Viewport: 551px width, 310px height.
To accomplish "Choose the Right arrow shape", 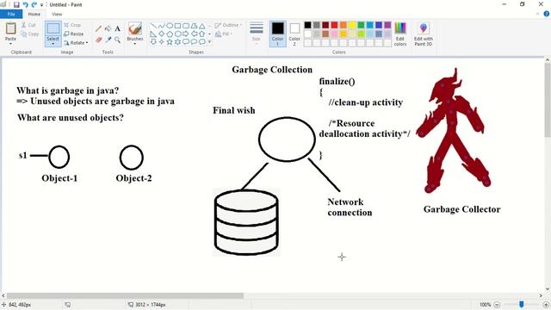I will click(x=186, y=34).
